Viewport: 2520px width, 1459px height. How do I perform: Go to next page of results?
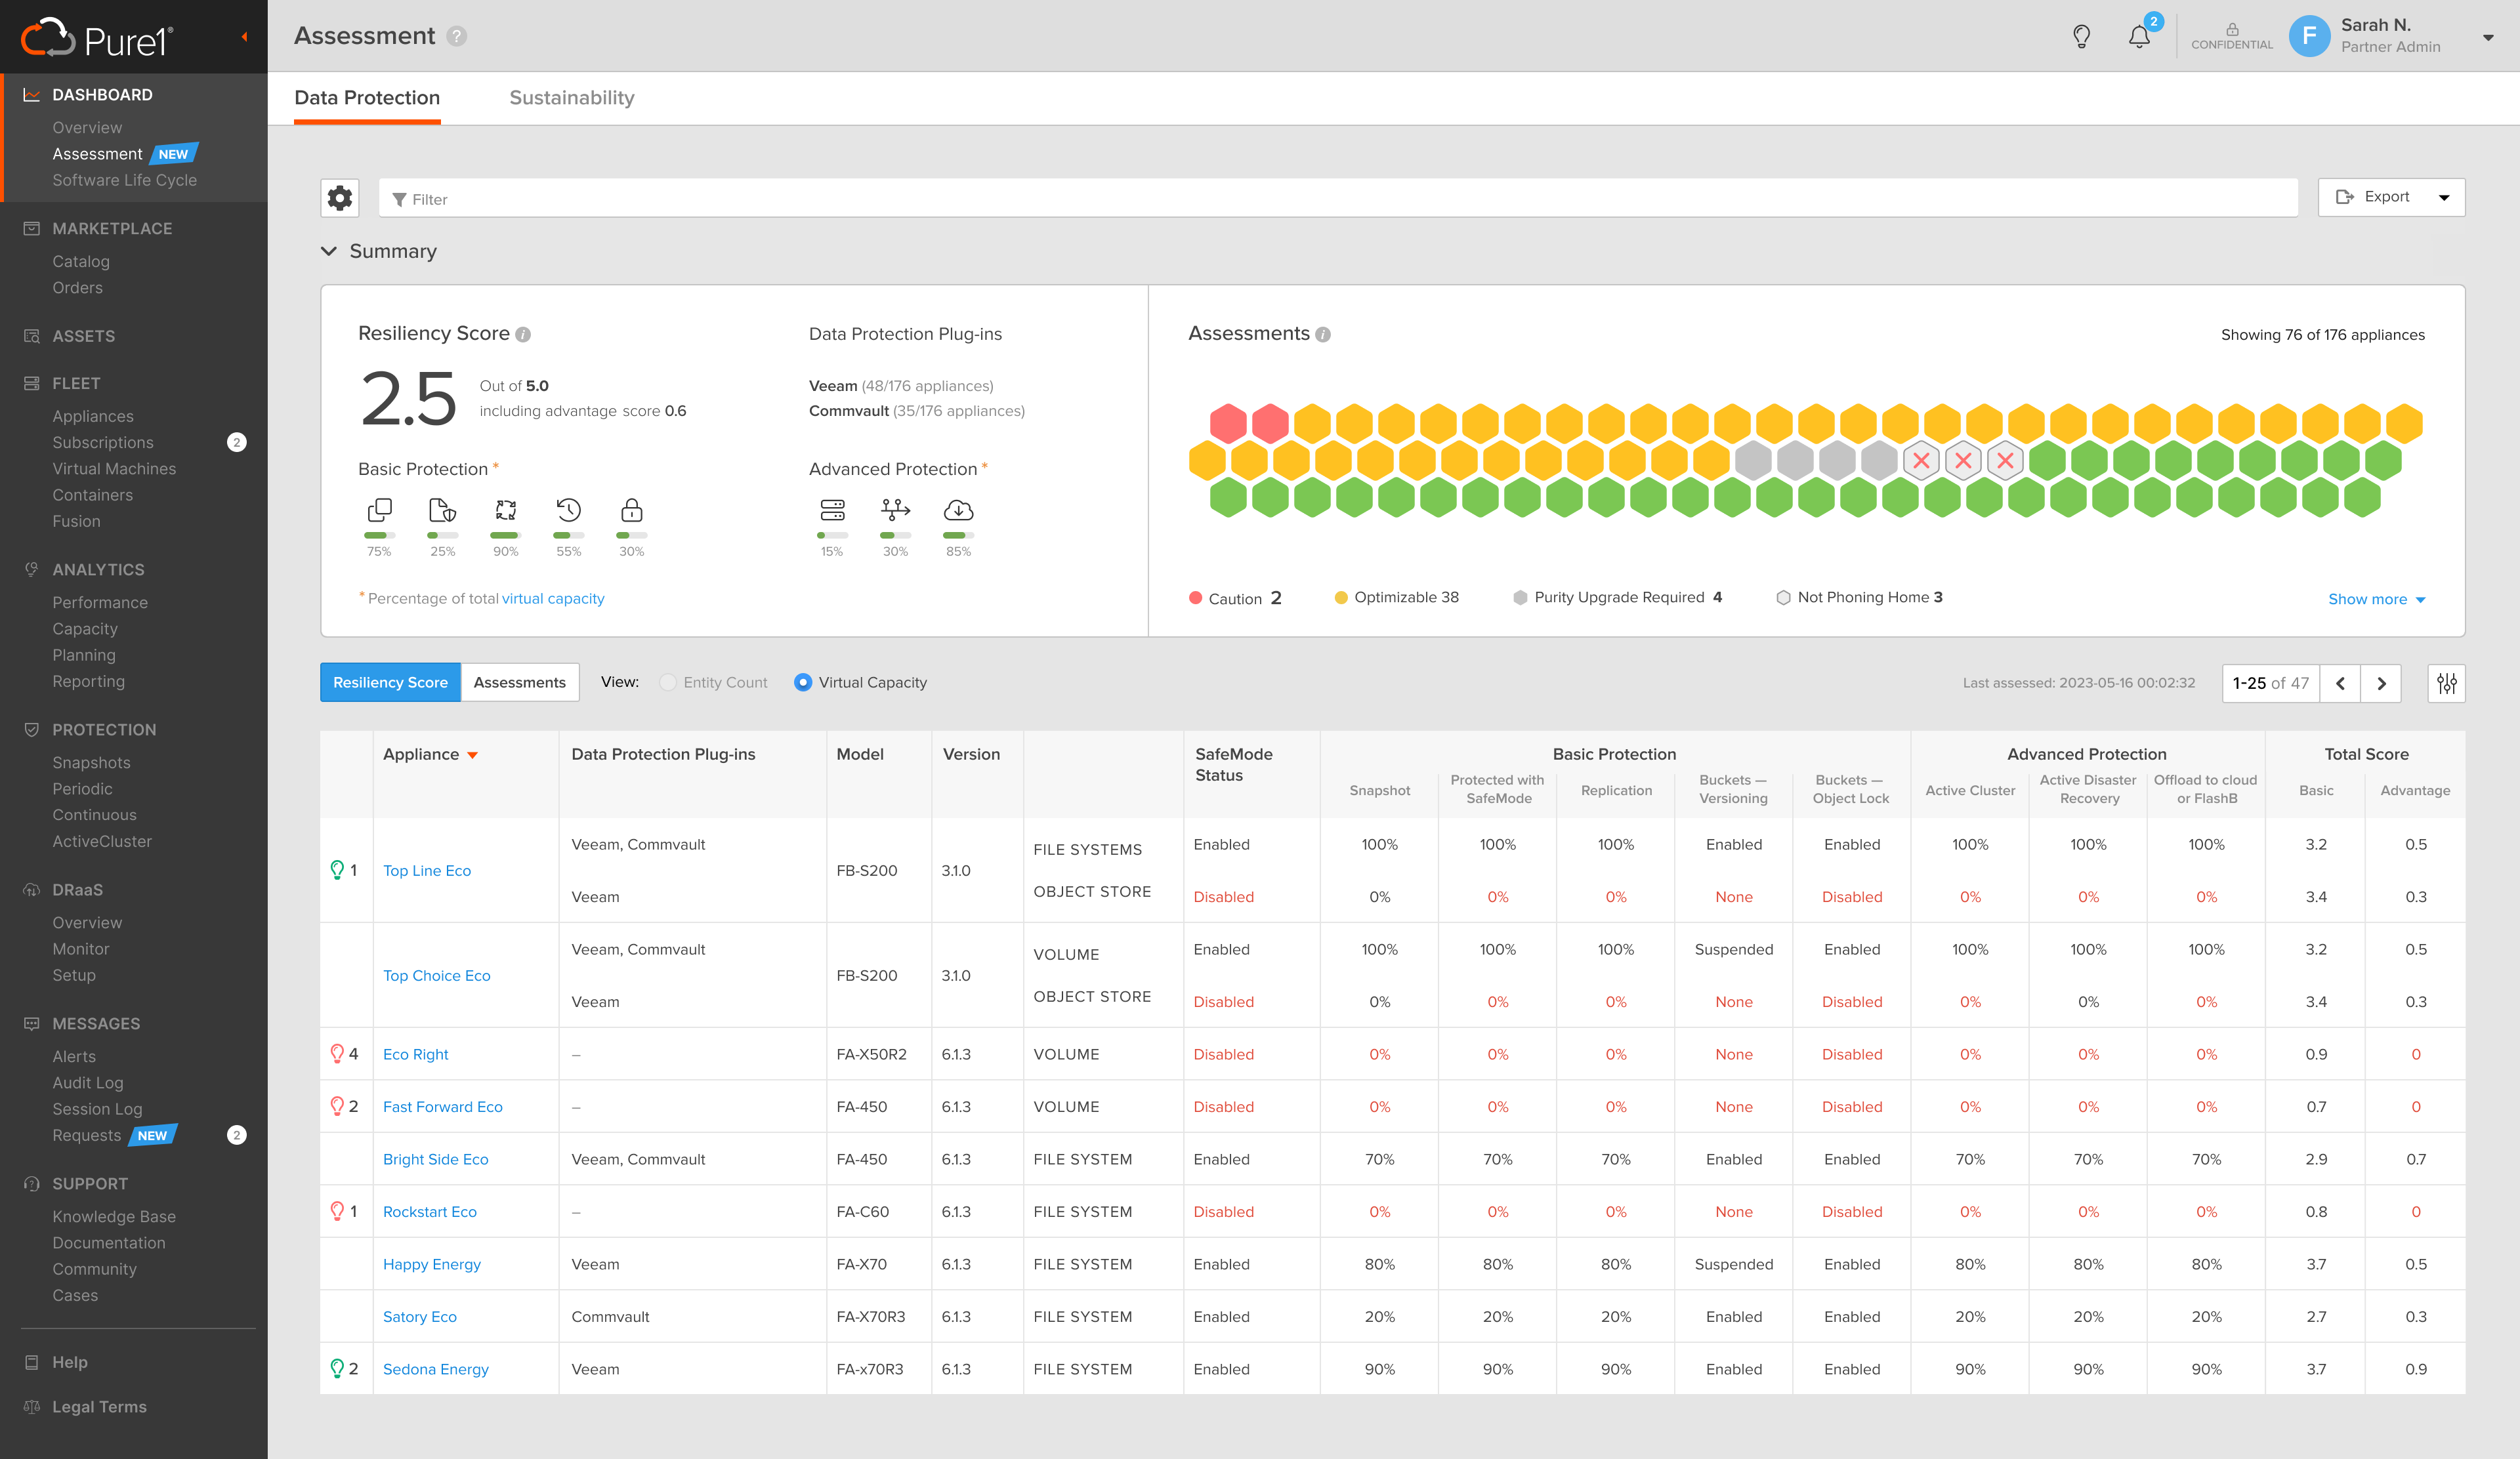click(2381, 684)
